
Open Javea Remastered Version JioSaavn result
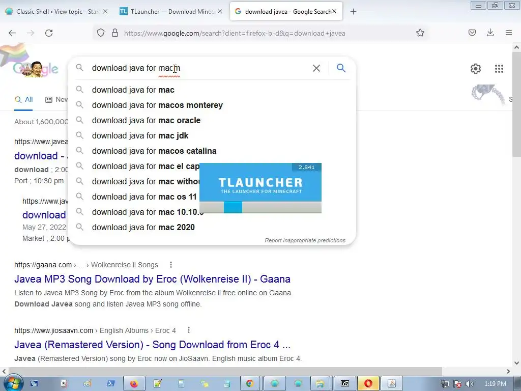[152, 345]
